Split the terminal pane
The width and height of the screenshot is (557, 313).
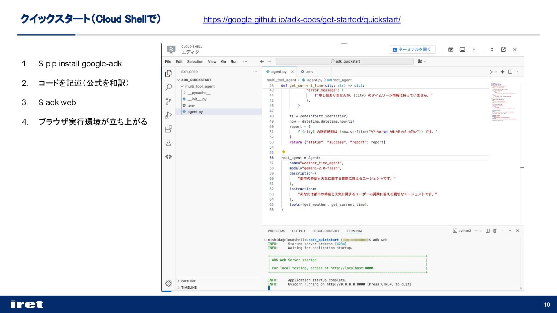point(488,231)
